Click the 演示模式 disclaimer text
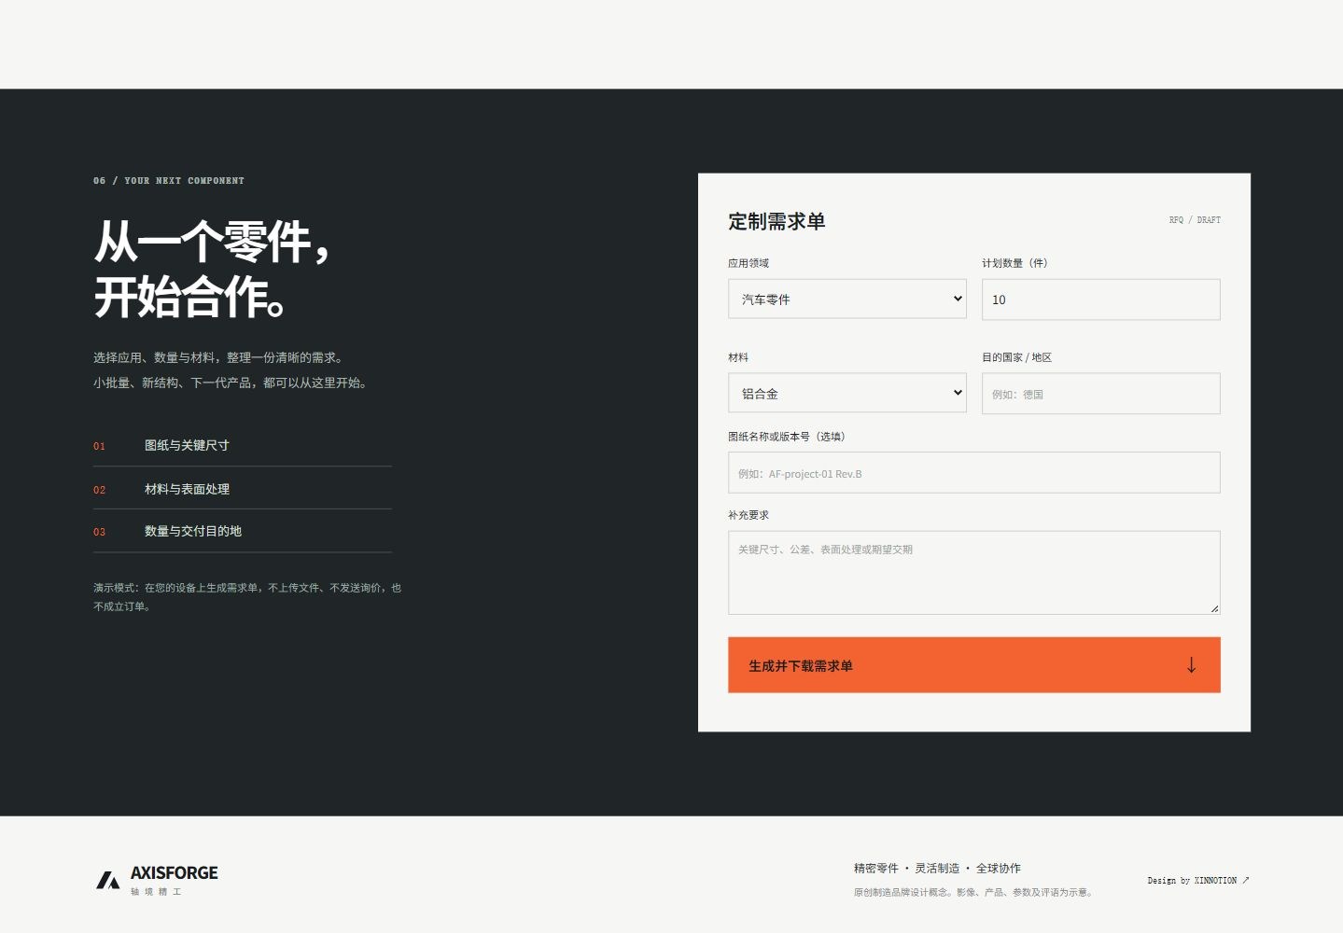Screen dimensions: 1343x933 (x=247, y=597)
